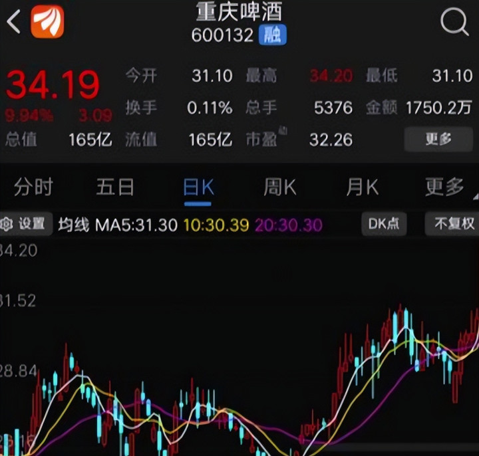Switch to the 分时 tab
Screen dimensions: 479x456
[33, 187]
